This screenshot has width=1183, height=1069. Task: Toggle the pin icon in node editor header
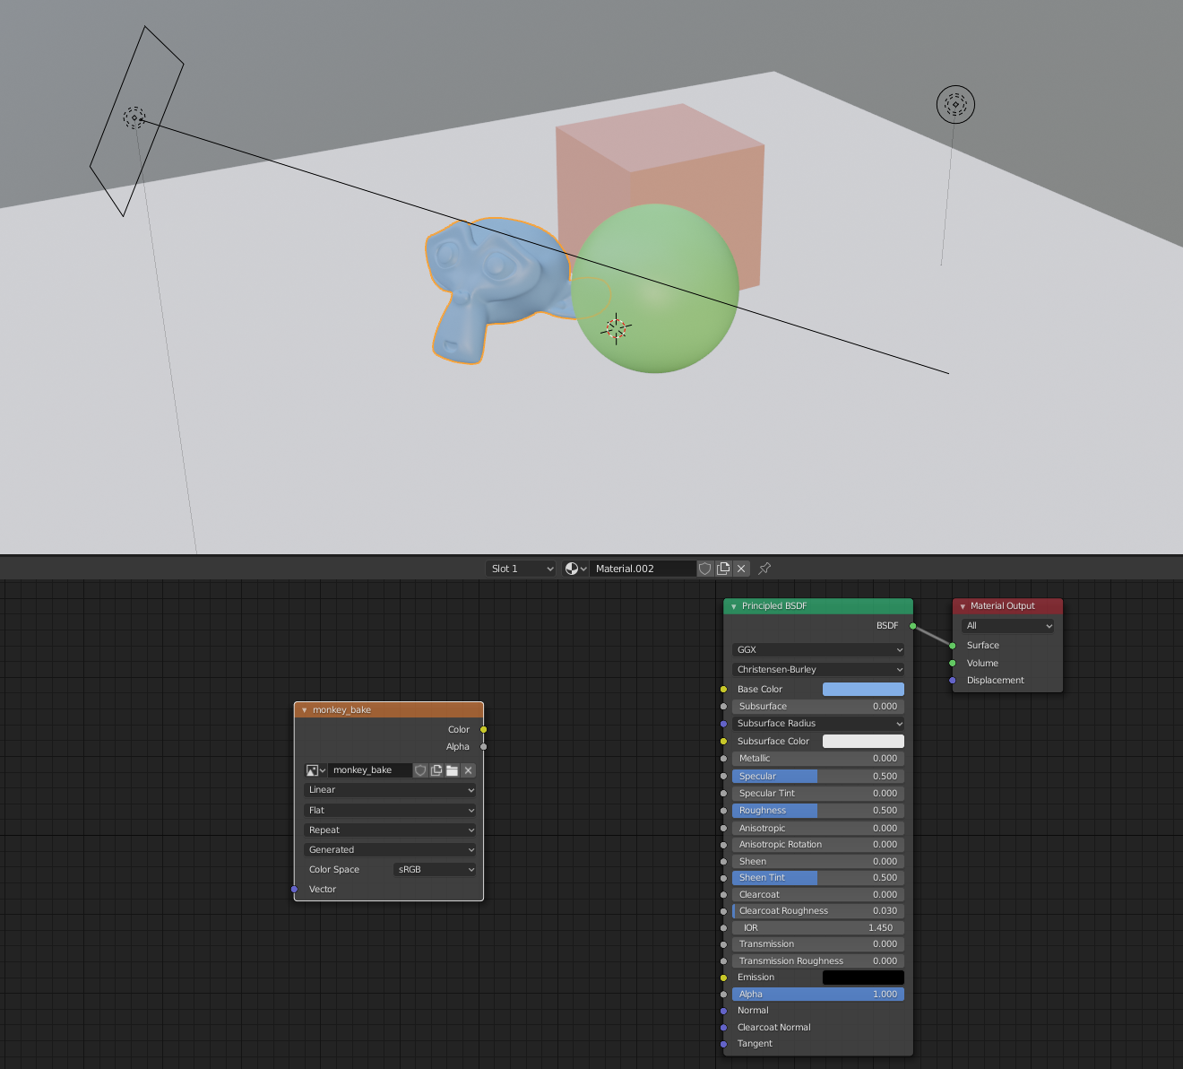pyautogui.click(x=764, y=569)
